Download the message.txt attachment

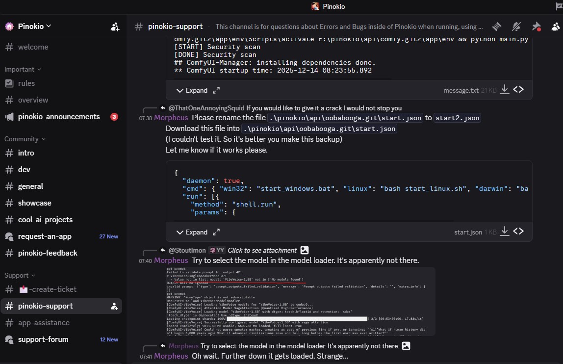505,90
